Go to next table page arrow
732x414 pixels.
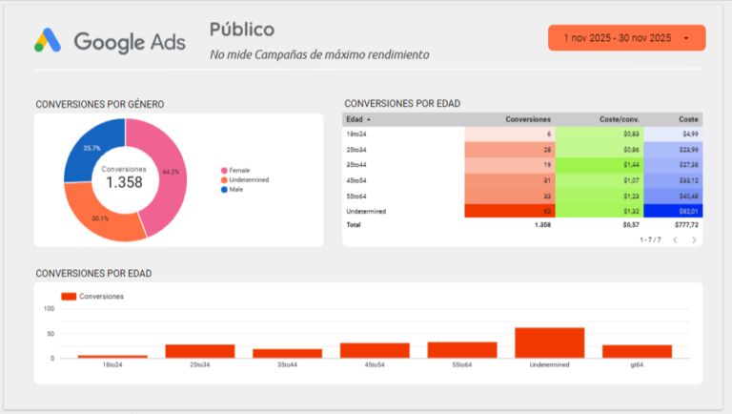[x=694, y=240]
